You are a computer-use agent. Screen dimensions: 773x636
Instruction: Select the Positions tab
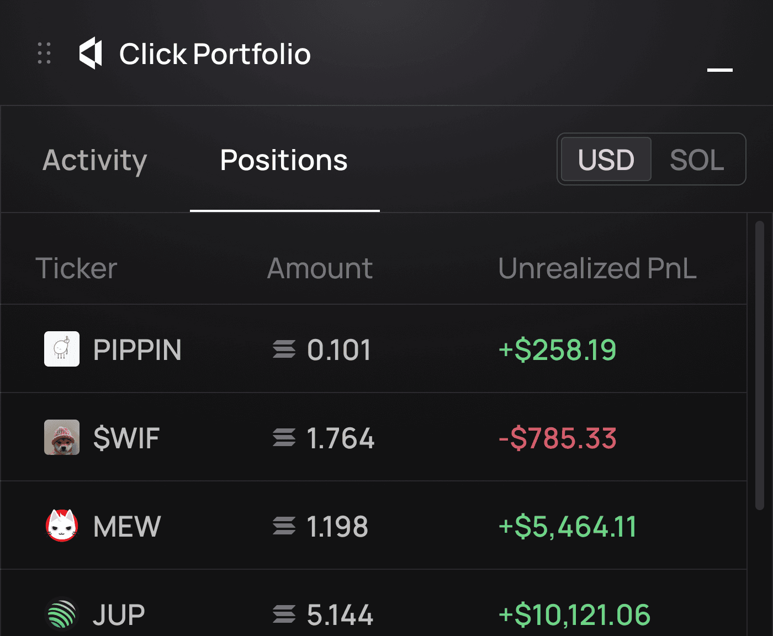point(284,160)
